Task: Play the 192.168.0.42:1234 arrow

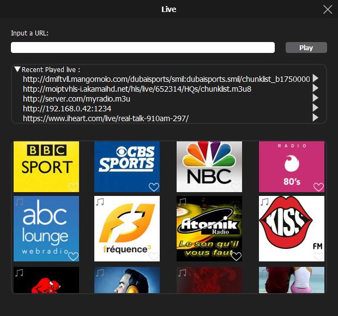Action: pos(315,108)
